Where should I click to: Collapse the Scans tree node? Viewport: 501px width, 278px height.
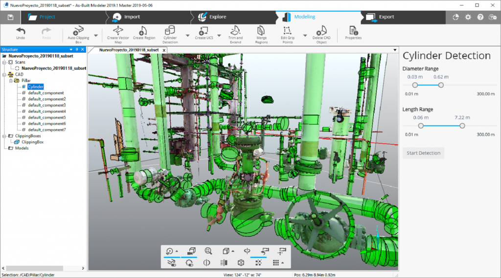[x=4, y=62]
